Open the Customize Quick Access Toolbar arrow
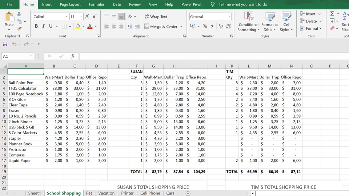 (x=39, y=44)
